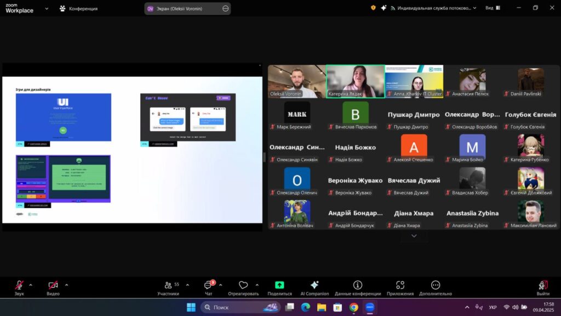Click the Надія Божко name tile
Viewport: 561px width, 316px height.
(355, 147)
